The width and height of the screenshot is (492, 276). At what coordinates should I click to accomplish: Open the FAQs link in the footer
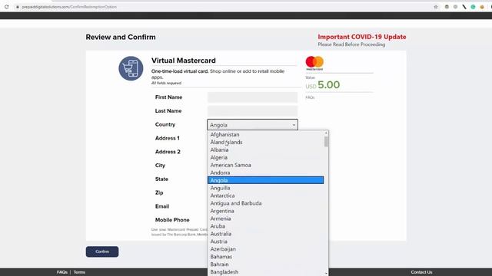(x=62, y=272)
